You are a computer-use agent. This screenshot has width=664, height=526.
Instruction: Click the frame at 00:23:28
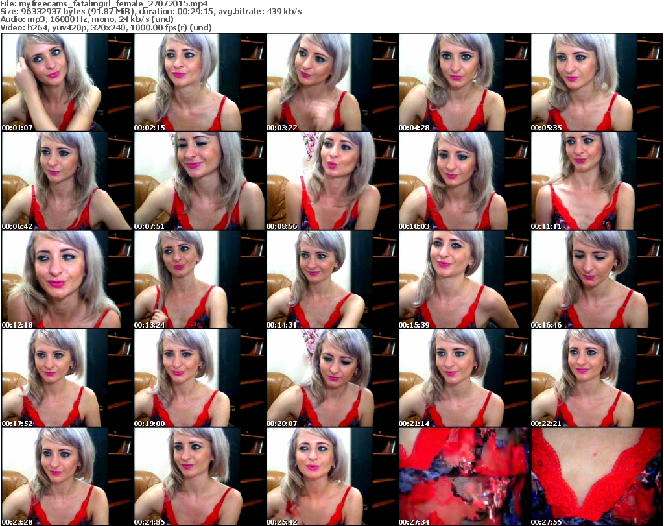(67, 477)
